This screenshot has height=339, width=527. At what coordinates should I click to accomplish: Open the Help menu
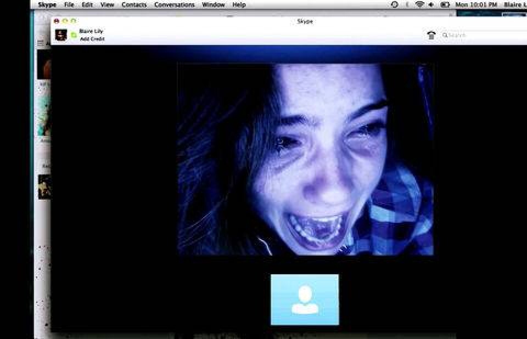239,5
